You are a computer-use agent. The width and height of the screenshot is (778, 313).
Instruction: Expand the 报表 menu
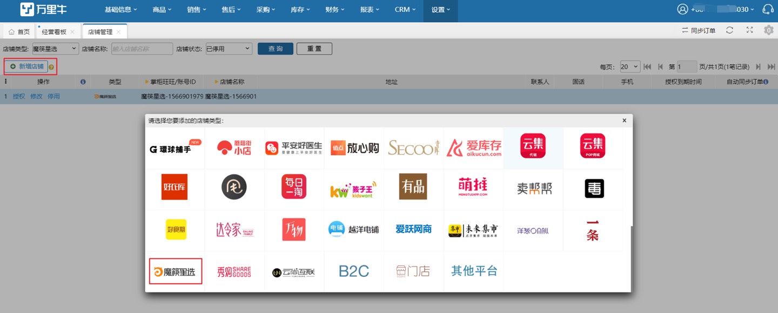tap(370, 10)
